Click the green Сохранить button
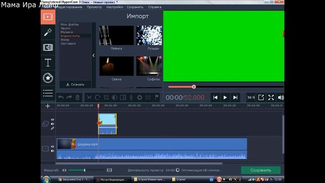 (x=261, y=170)
